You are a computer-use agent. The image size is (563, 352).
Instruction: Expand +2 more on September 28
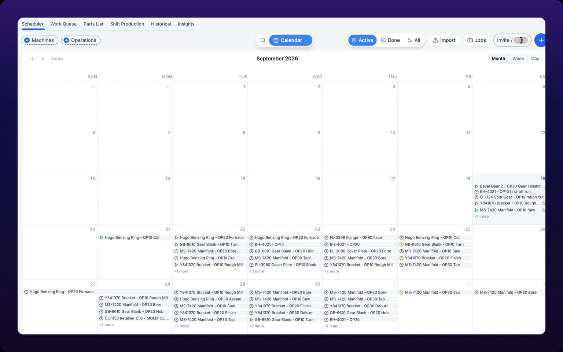[106, 325]
